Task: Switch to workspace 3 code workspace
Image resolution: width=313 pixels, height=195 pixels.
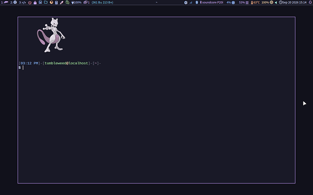Action: pyautogui.click(x=23, y=2)
